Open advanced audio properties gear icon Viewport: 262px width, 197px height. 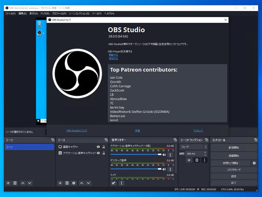(114, 183)
